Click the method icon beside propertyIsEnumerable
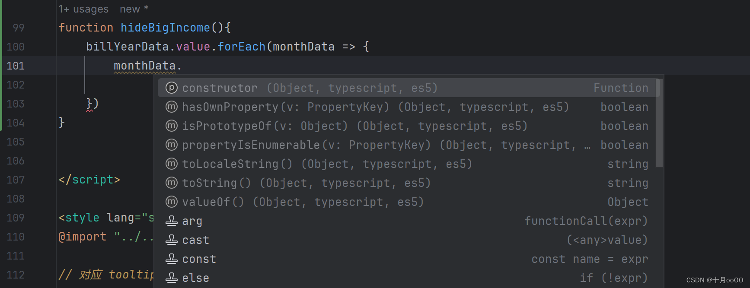Screen dimensions: 750x288 pyautogui.click(x=172, y=145)
